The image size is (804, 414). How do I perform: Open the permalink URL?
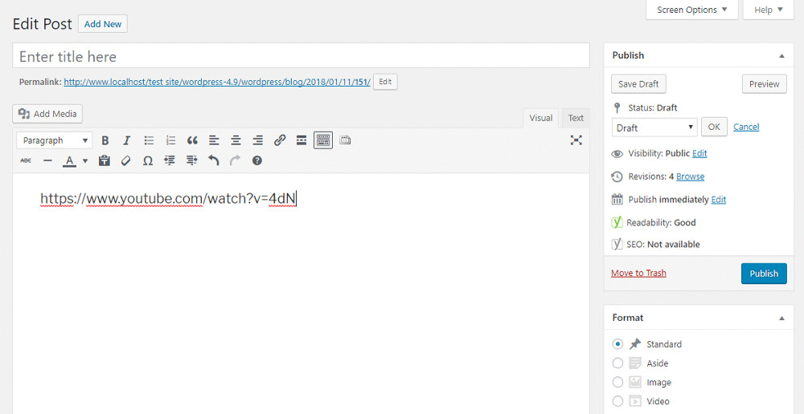click(217, 82)
